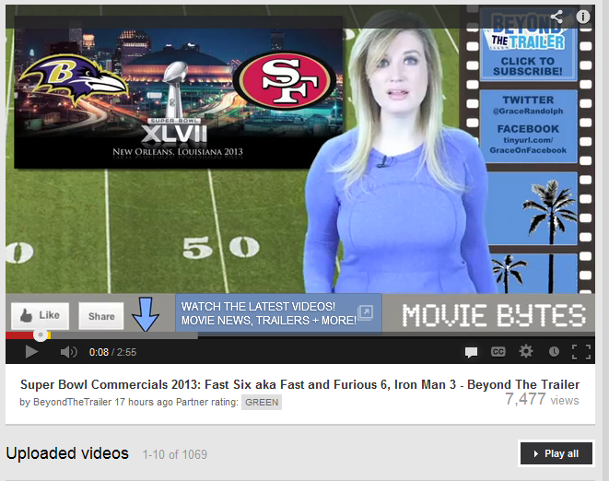Click the Play all button
609x481 pixels.
[x=556, y=453]
